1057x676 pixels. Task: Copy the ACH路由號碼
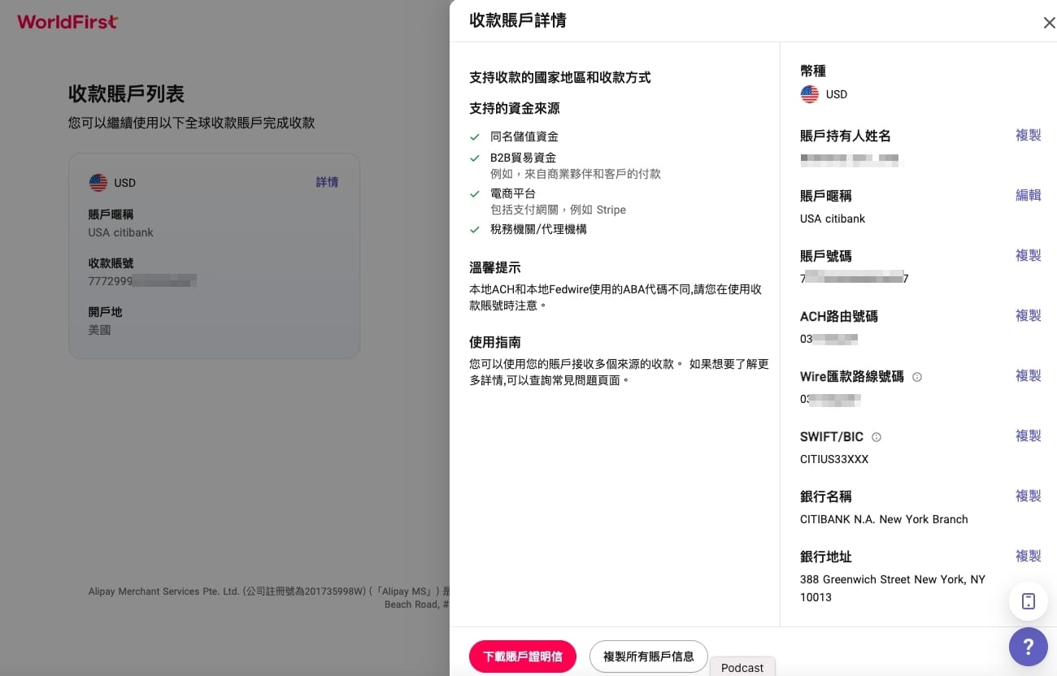[x=1029, y=315]
